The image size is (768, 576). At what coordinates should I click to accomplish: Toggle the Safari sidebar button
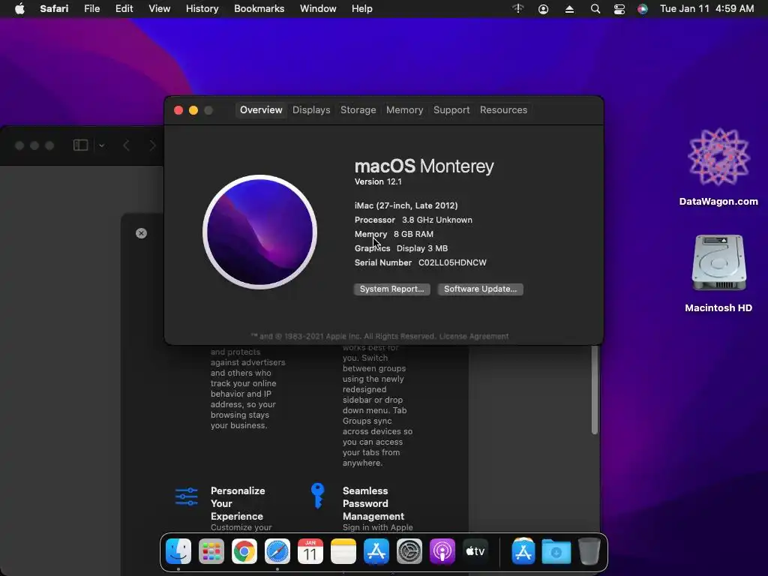(x=80, y=145)
